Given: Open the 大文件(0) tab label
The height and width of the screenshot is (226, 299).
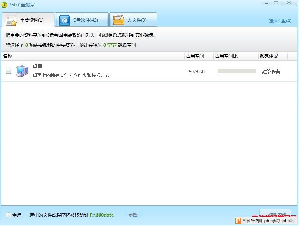Looking at the screenshot, I should [x=137, y=20].
